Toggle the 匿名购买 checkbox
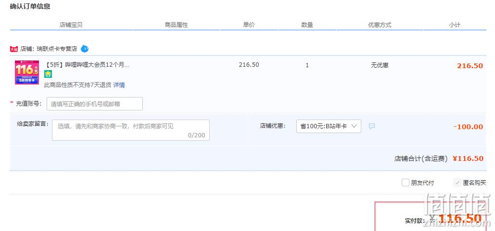Viewport: 495px width, 231px height. pos(457,182)
